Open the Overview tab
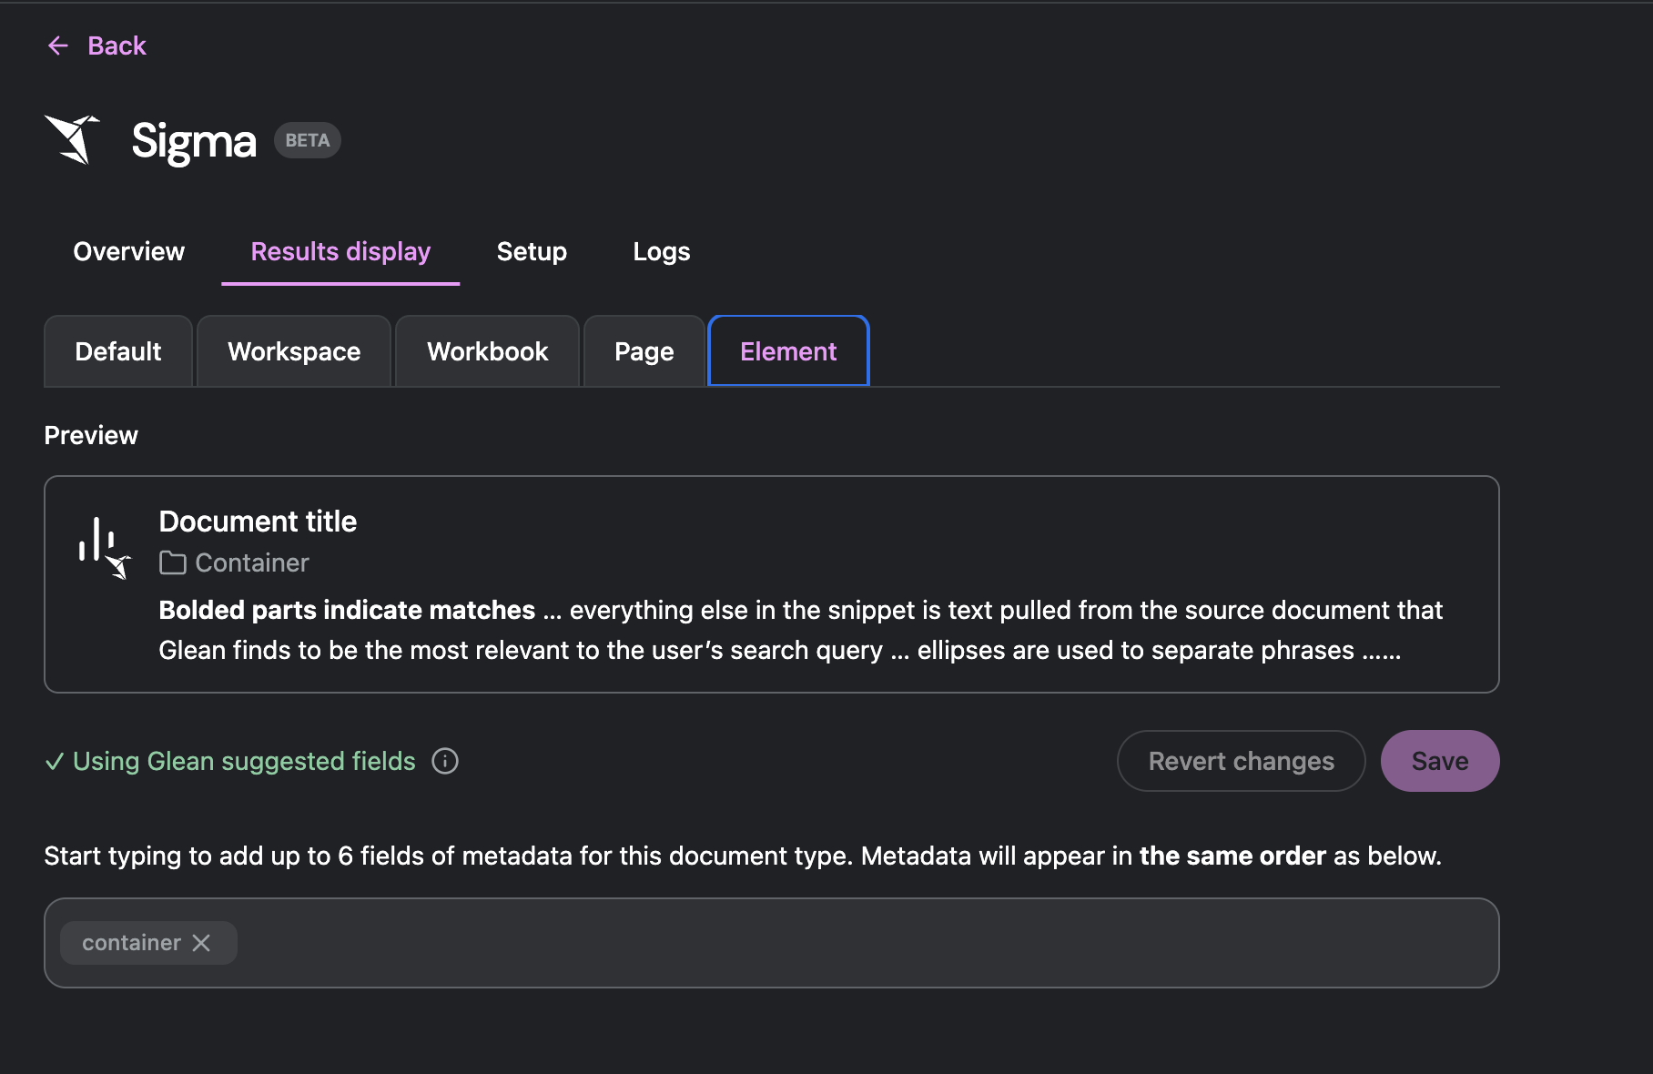The height and width of the screenshot is (1074, 1653). tap(128, 251)
